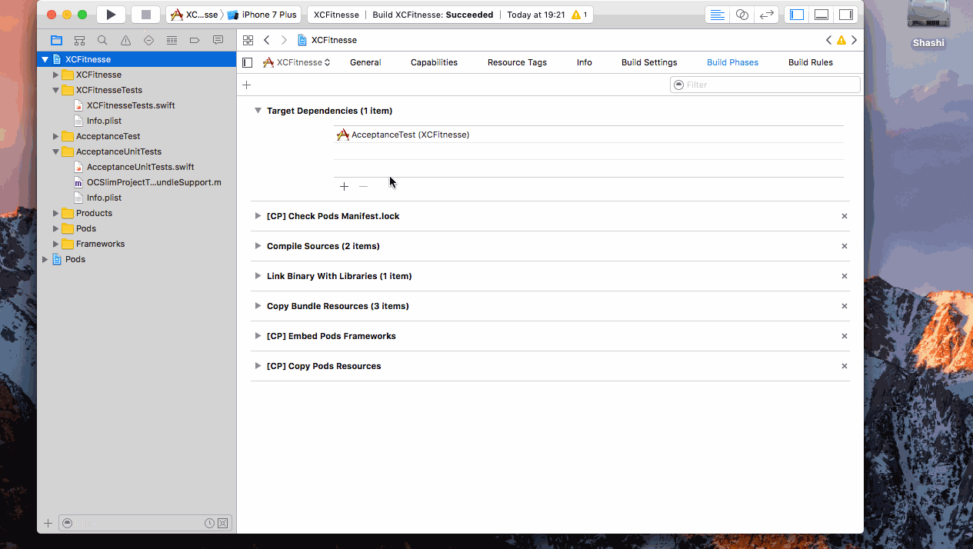
Task: Select the Products folder
Action: click(94, 213)
